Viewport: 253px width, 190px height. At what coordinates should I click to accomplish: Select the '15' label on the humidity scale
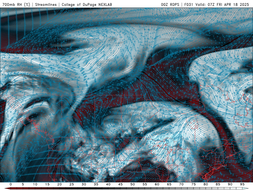[x=47, y=184]
